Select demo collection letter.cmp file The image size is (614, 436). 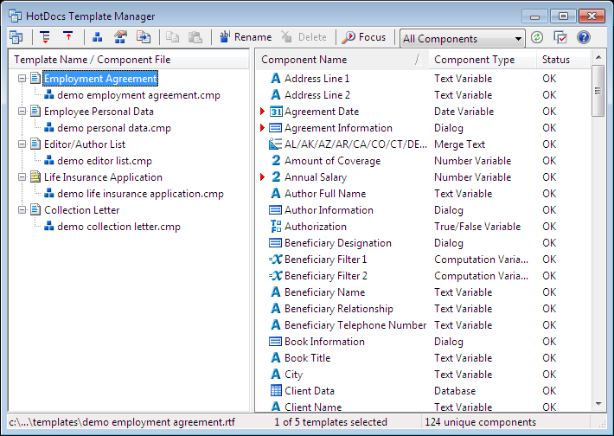pos(118,227)
